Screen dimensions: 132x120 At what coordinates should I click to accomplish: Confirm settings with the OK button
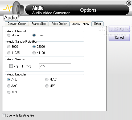(119, 29)
